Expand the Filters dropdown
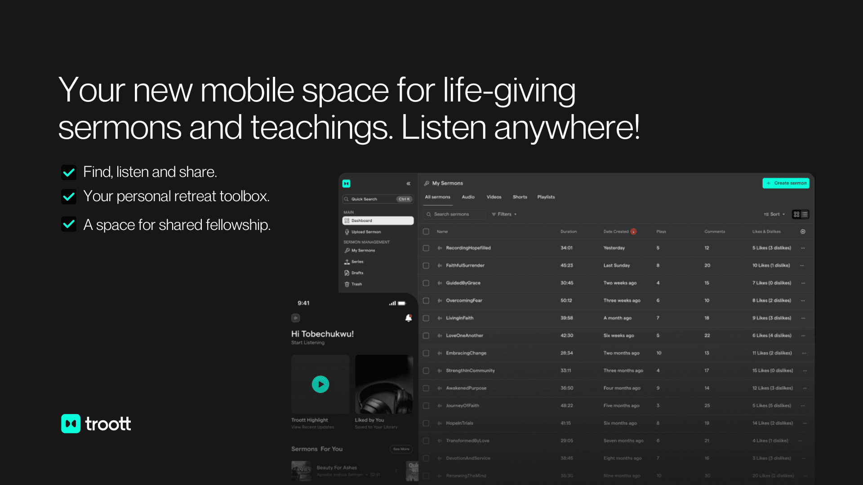This screenshot has width=863, height=485. click(x=504, y=214)
